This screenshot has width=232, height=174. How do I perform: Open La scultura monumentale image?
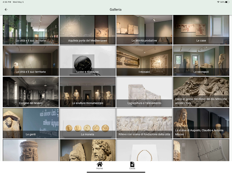point(87,92)
